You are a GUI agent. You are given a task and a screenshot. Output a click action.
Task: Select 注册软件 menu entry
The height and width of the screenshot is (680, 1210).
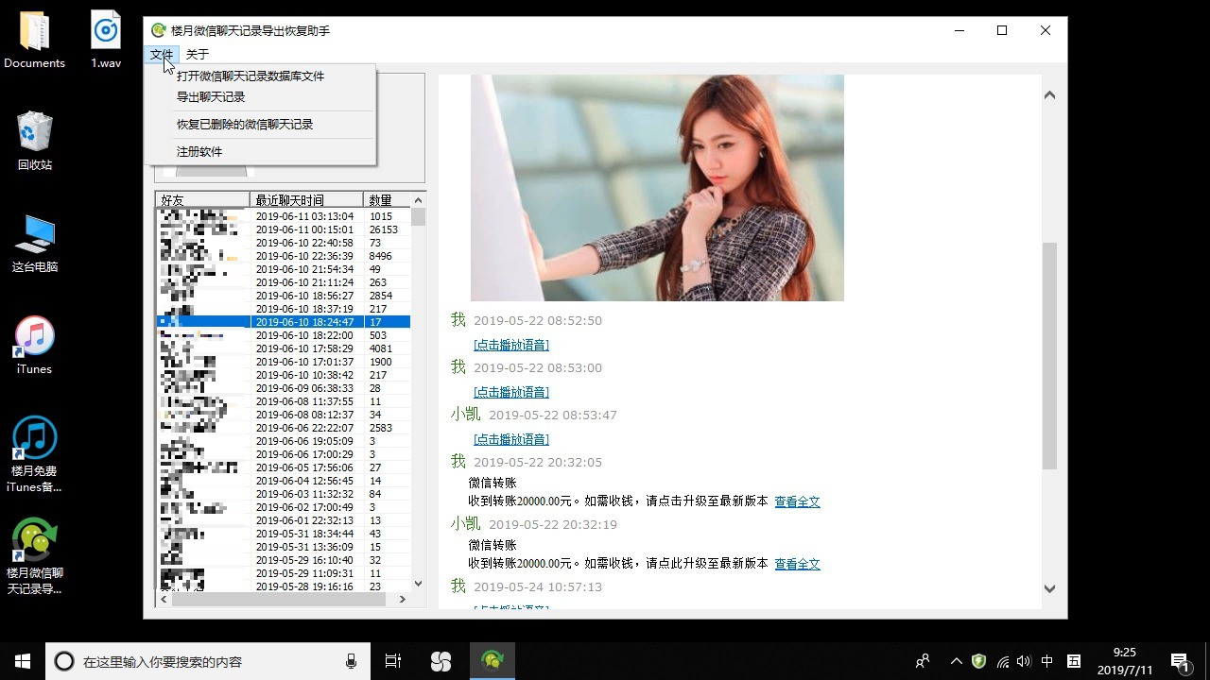[x=199, y=151]
